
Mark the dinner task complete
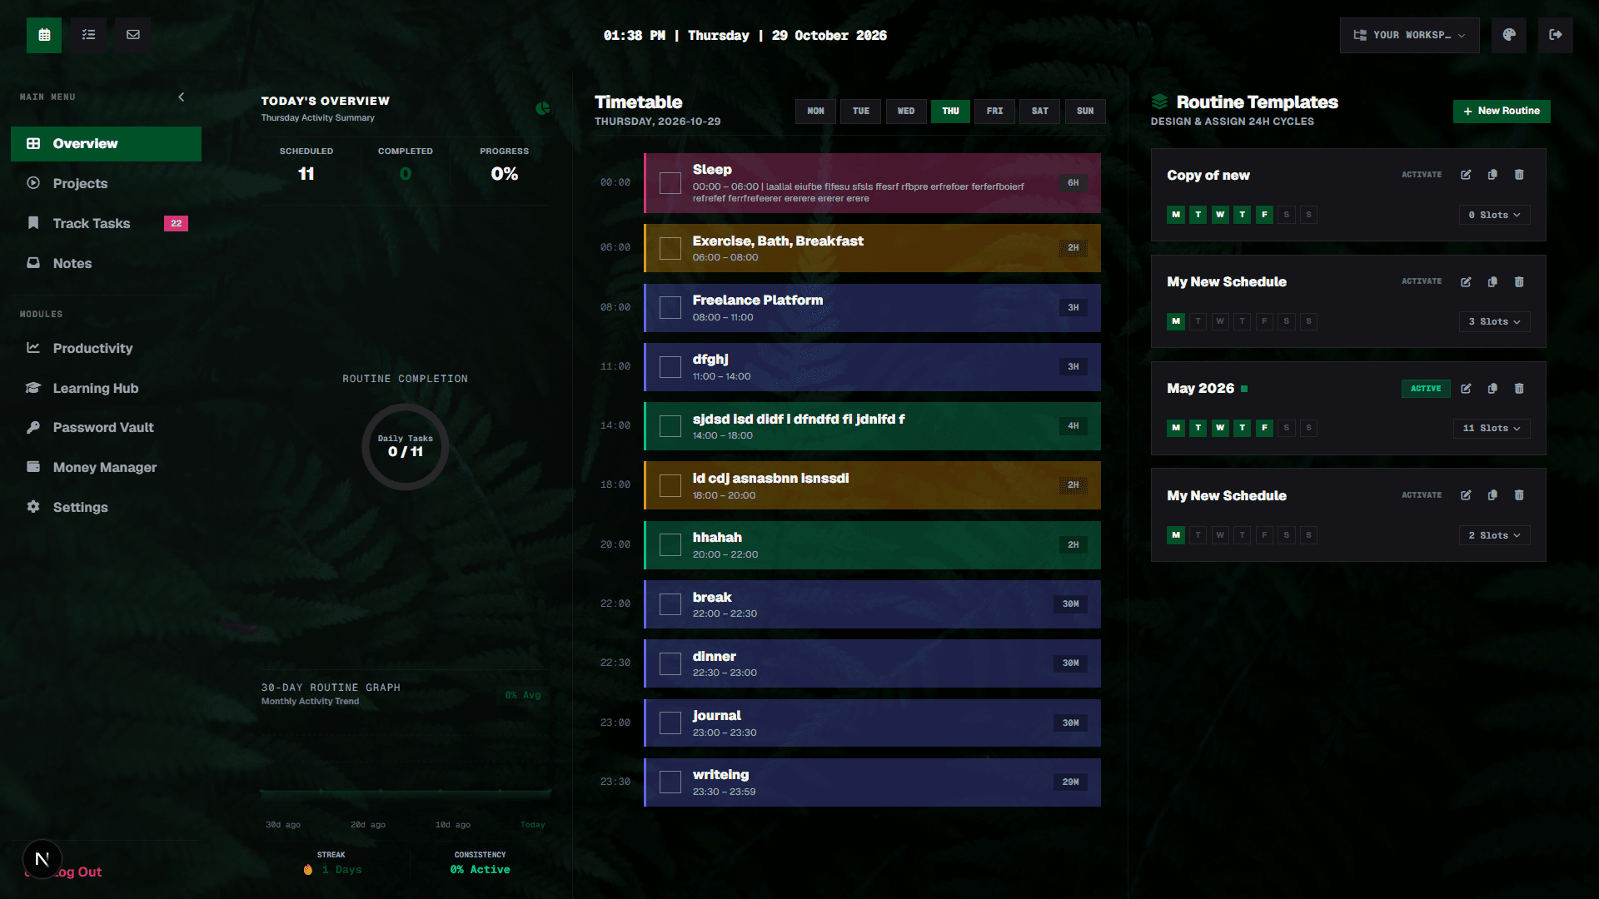pos(670,663)
